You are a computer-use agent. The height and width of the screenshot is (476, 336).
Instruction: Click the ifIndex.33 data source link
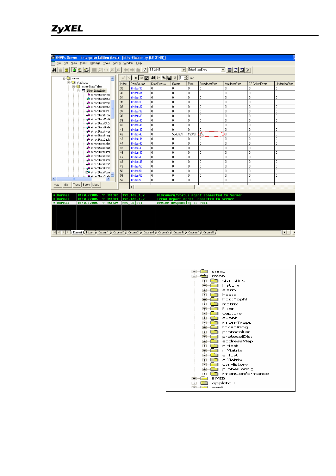coord(137,89)
